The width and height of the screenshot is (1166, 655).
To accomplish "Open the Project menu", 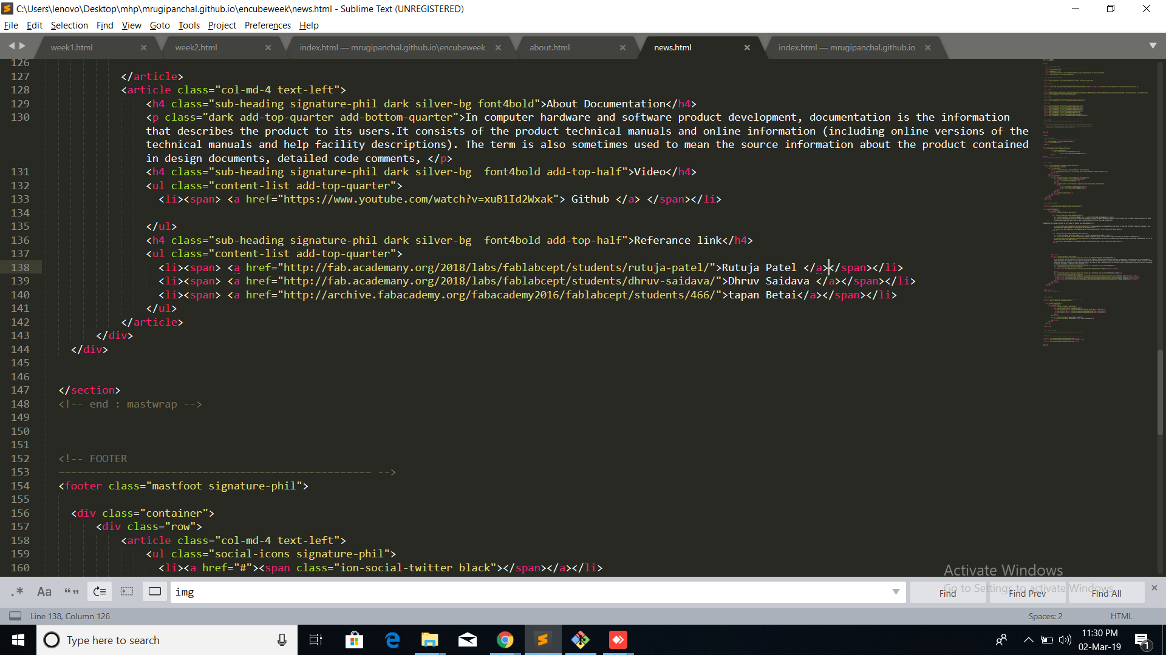I will [222, 25].
